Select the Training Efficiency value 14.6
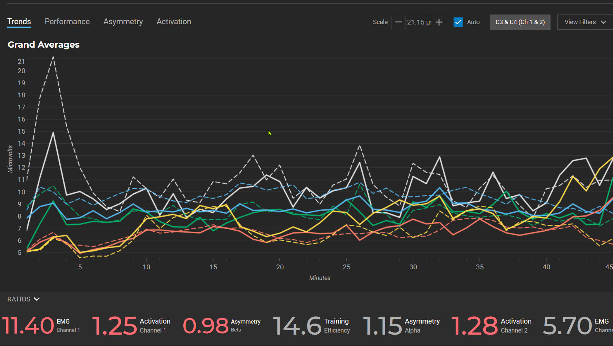This screenshot has width=613, height=346. 297,326
